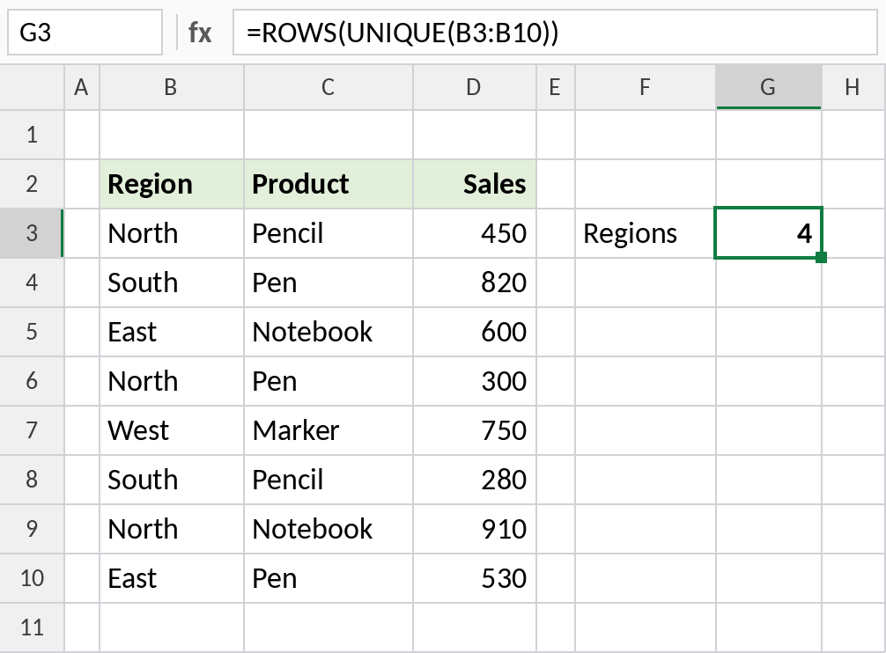Select row 8 header
This screenshot has height=653, width=886.
(32, 480)
